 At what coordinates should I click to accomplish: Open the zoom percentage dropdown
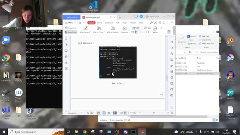(x=141, y=28)
